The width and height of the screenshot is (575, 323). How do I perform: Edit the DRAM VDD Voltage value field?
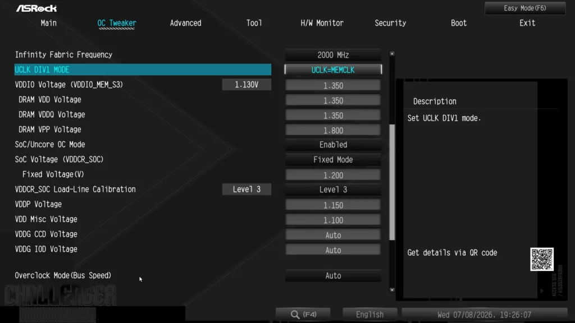(333, 100)
